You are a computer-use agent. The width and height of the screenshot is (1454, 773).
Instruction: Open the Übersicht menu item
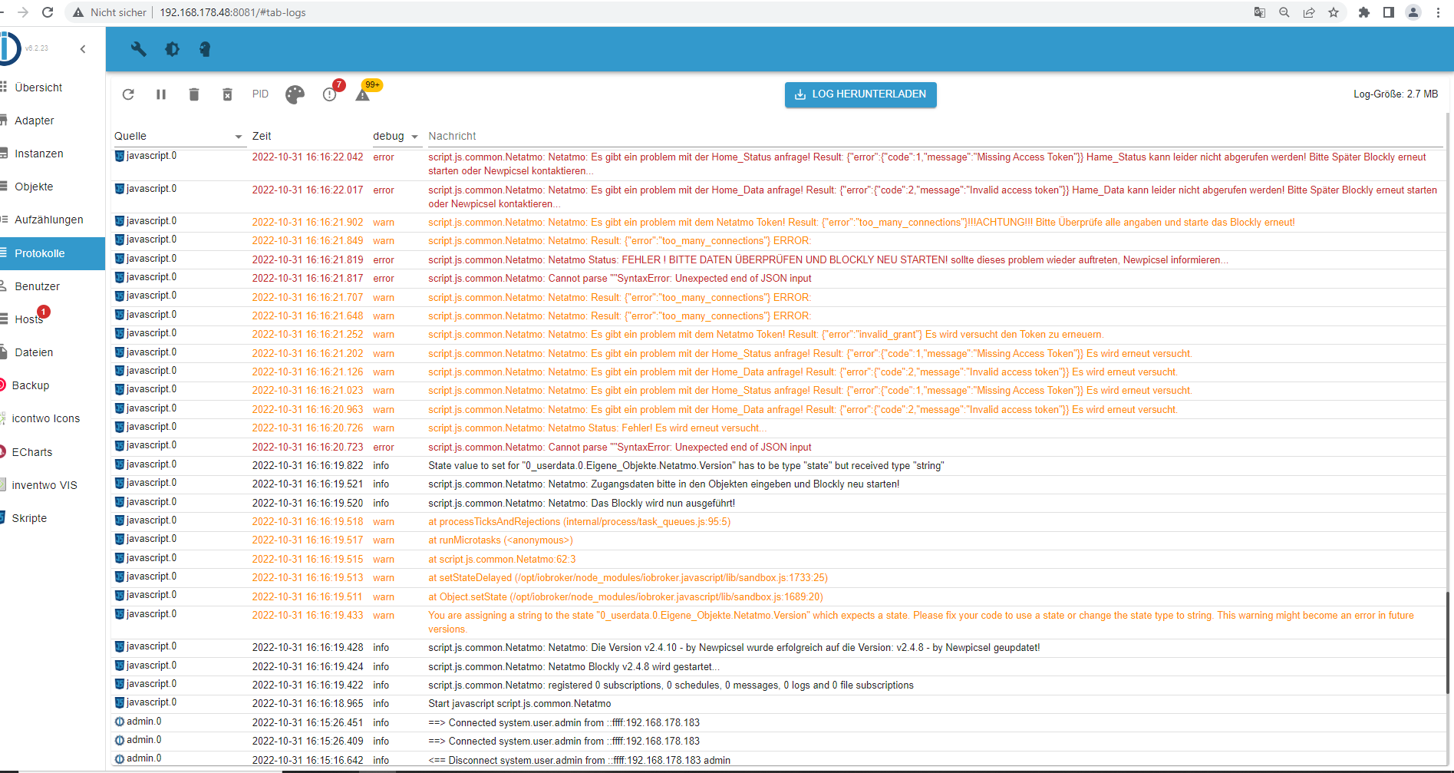tap(51, 88)
